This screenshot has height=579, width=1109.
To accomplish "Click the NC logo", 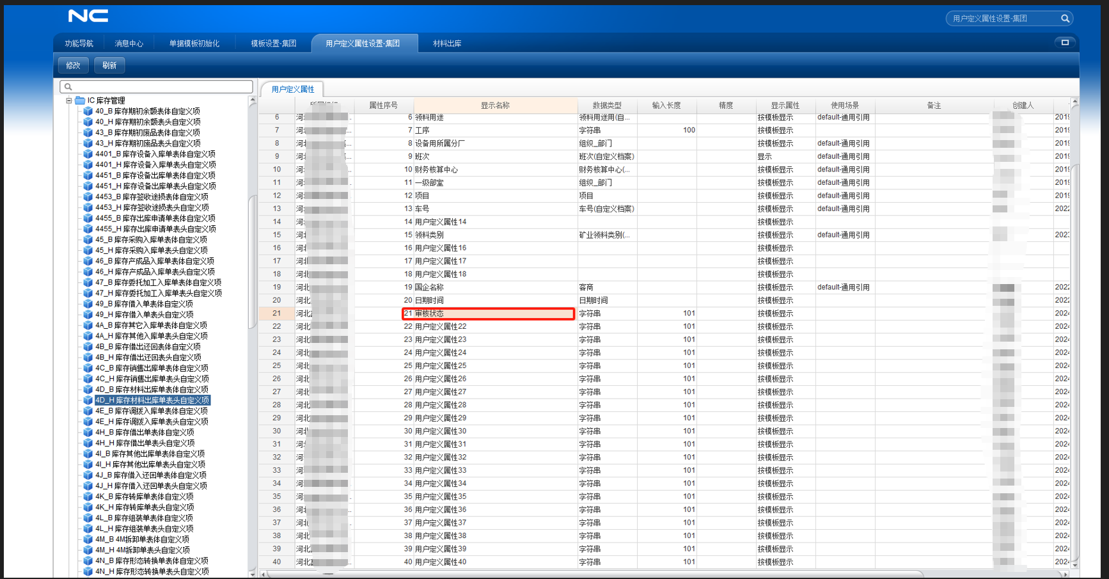I will click(88, 16).
